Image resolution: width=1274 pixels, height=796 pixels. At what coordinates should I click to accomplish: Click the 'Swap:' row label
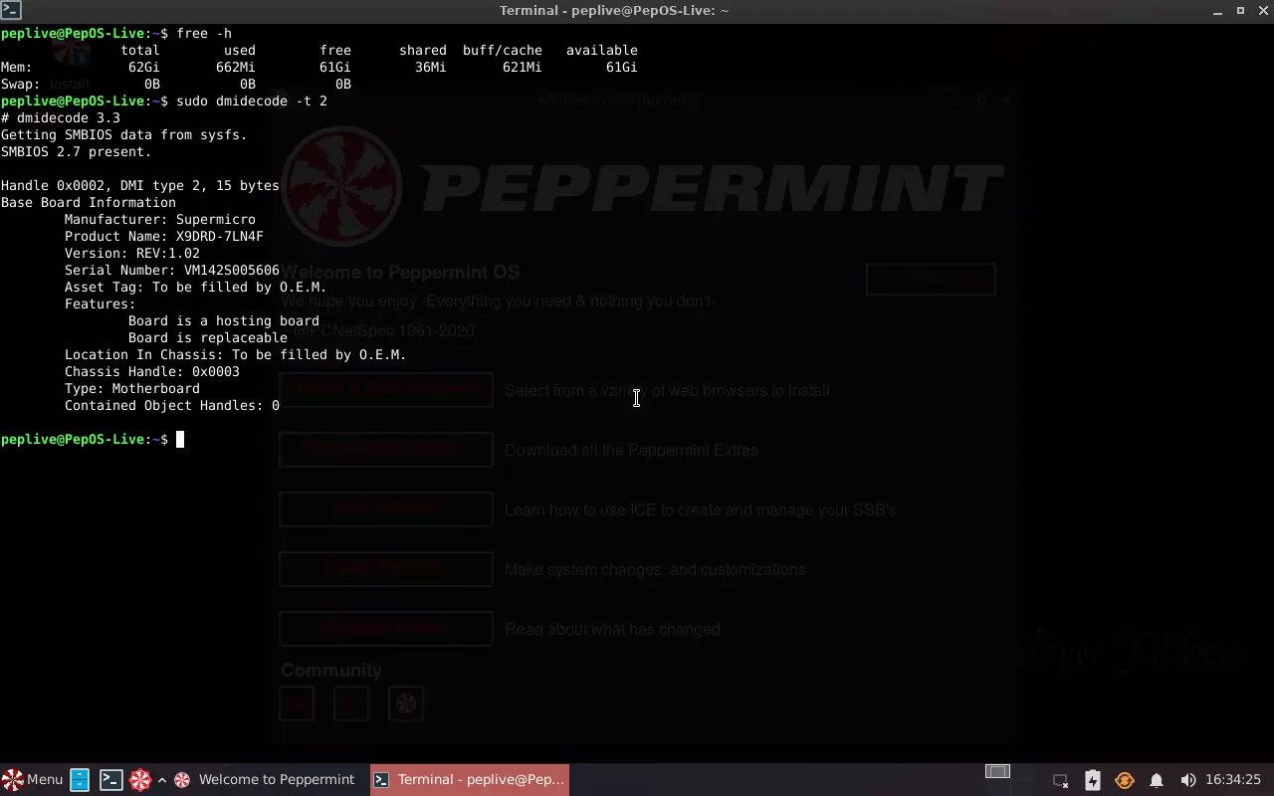point(21,84)
